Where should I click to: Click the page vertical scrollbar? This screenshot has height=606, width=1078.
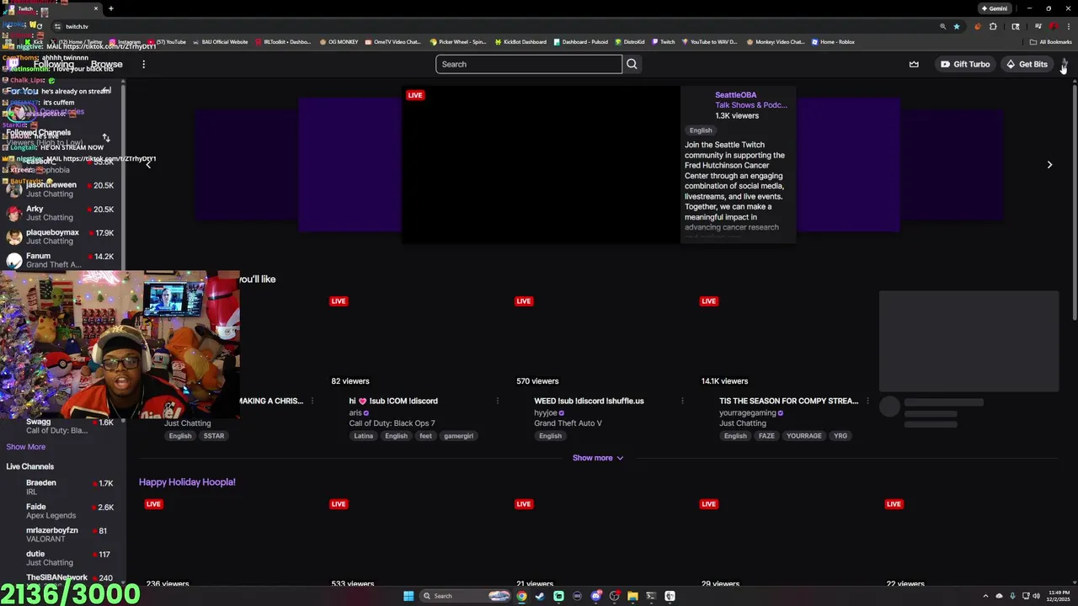[x=1074, y=202]
